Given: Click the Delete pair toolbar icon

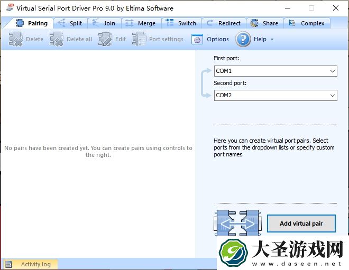Looking at the screenshot, I should 15,39.
